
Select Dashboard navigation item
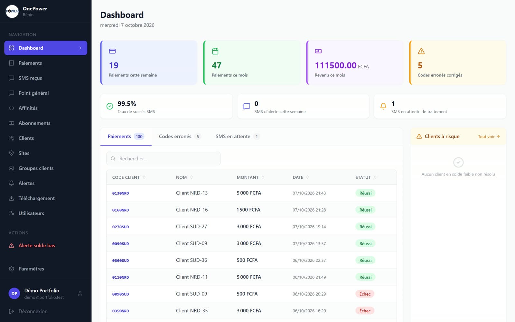point(46,48)
